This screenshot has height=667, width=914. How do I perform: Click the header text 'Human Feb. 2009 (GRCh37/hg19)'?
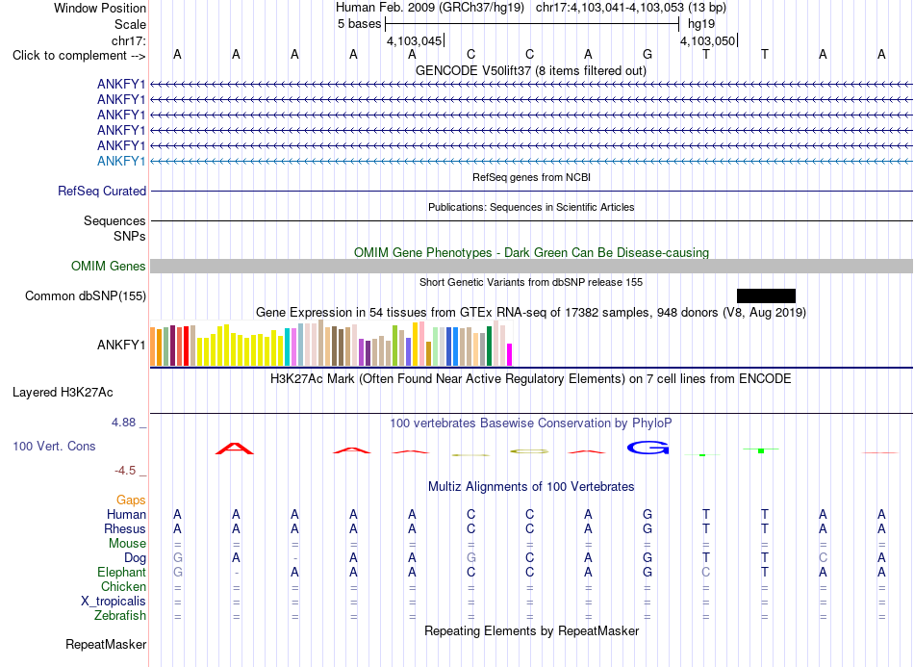tap(430, 8)
